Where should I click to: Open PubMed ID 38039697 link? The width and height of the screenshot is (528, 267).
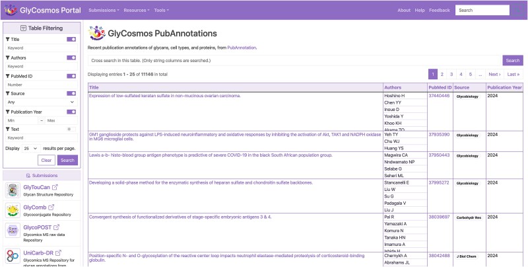pyautogui.click(x=439, y=217)
